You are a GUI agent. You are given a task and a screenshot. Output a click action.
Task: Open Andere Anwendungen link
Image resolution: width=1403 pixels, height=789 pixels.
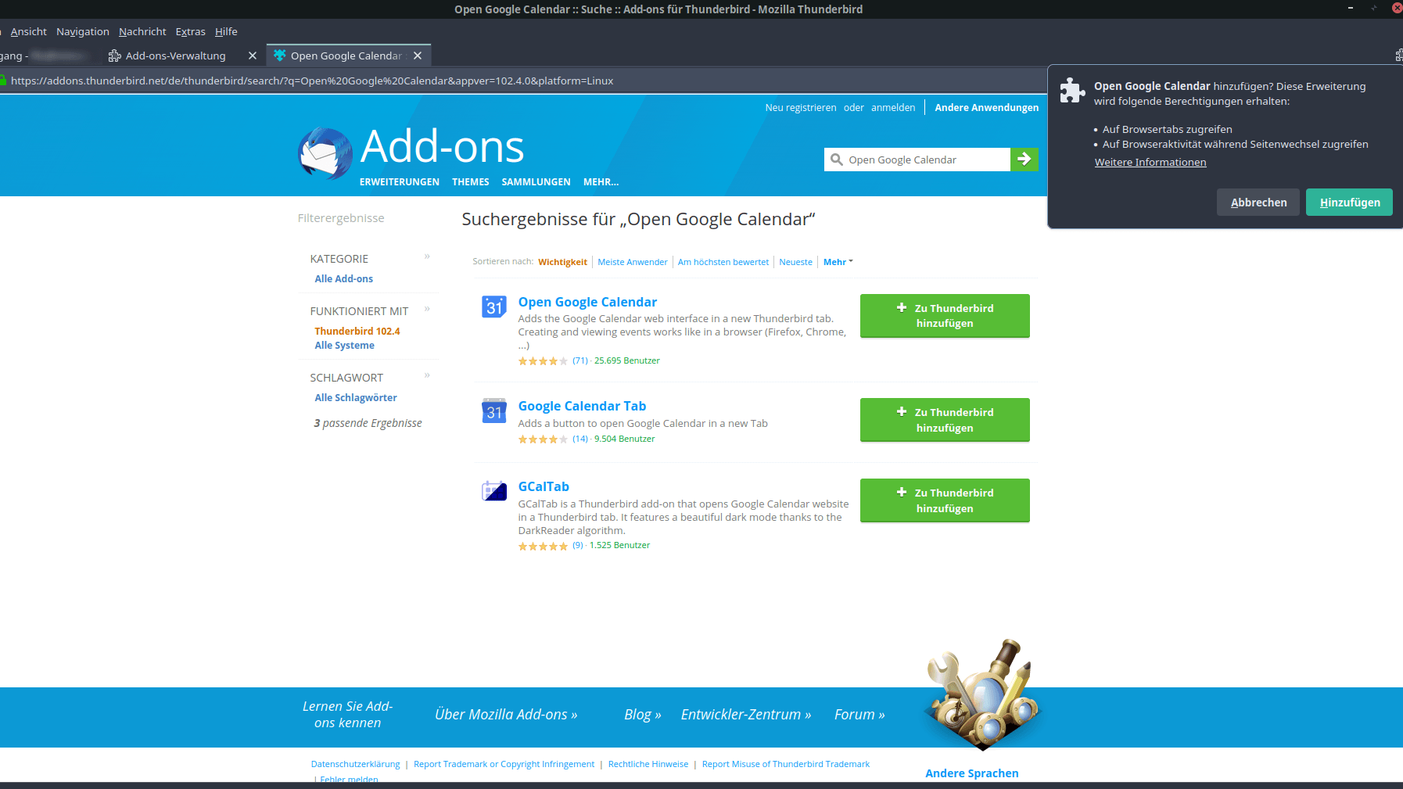click(987, 108)
